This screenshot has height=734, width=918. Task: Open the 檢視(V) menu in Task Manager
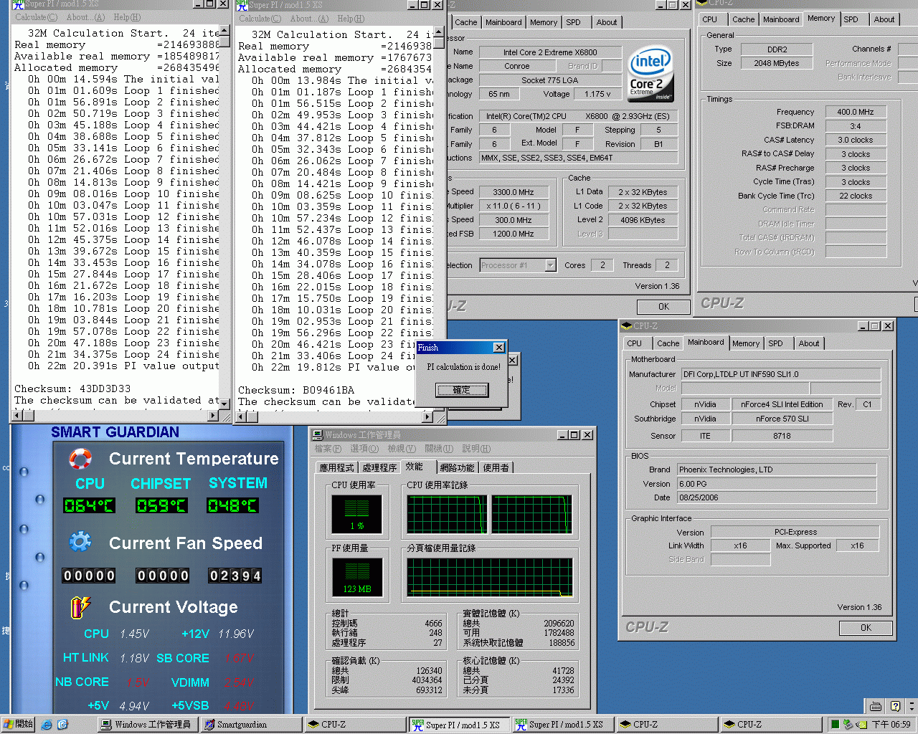tap(401, 449)
